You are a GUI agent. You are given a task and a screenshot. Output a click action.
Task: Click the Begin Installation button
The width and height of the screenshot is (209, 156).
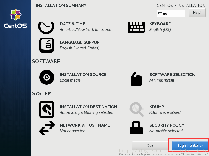[x=190, y=146]
